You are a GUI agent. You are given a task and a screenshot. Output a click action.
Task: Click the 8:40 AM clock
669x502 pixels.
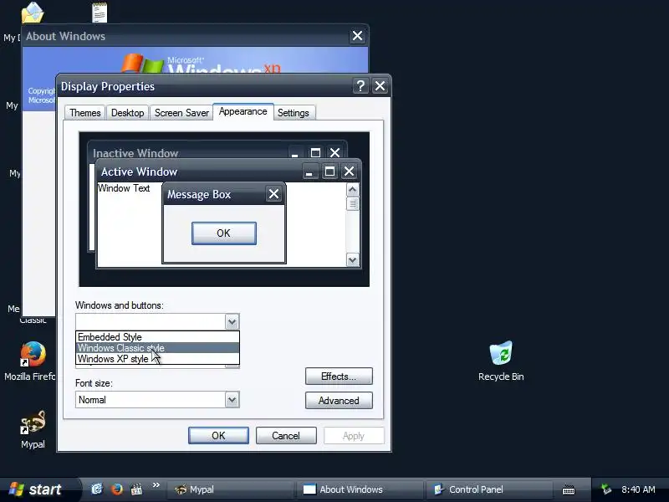point(638,489)
